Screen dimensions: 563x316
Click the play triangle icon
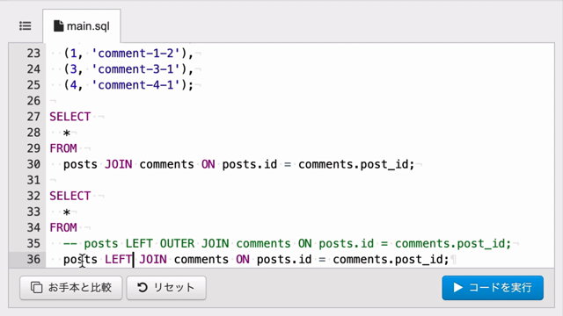click(457, 287)
